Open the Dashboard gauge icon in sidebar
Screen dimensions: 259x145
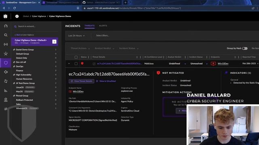point(6,26)
